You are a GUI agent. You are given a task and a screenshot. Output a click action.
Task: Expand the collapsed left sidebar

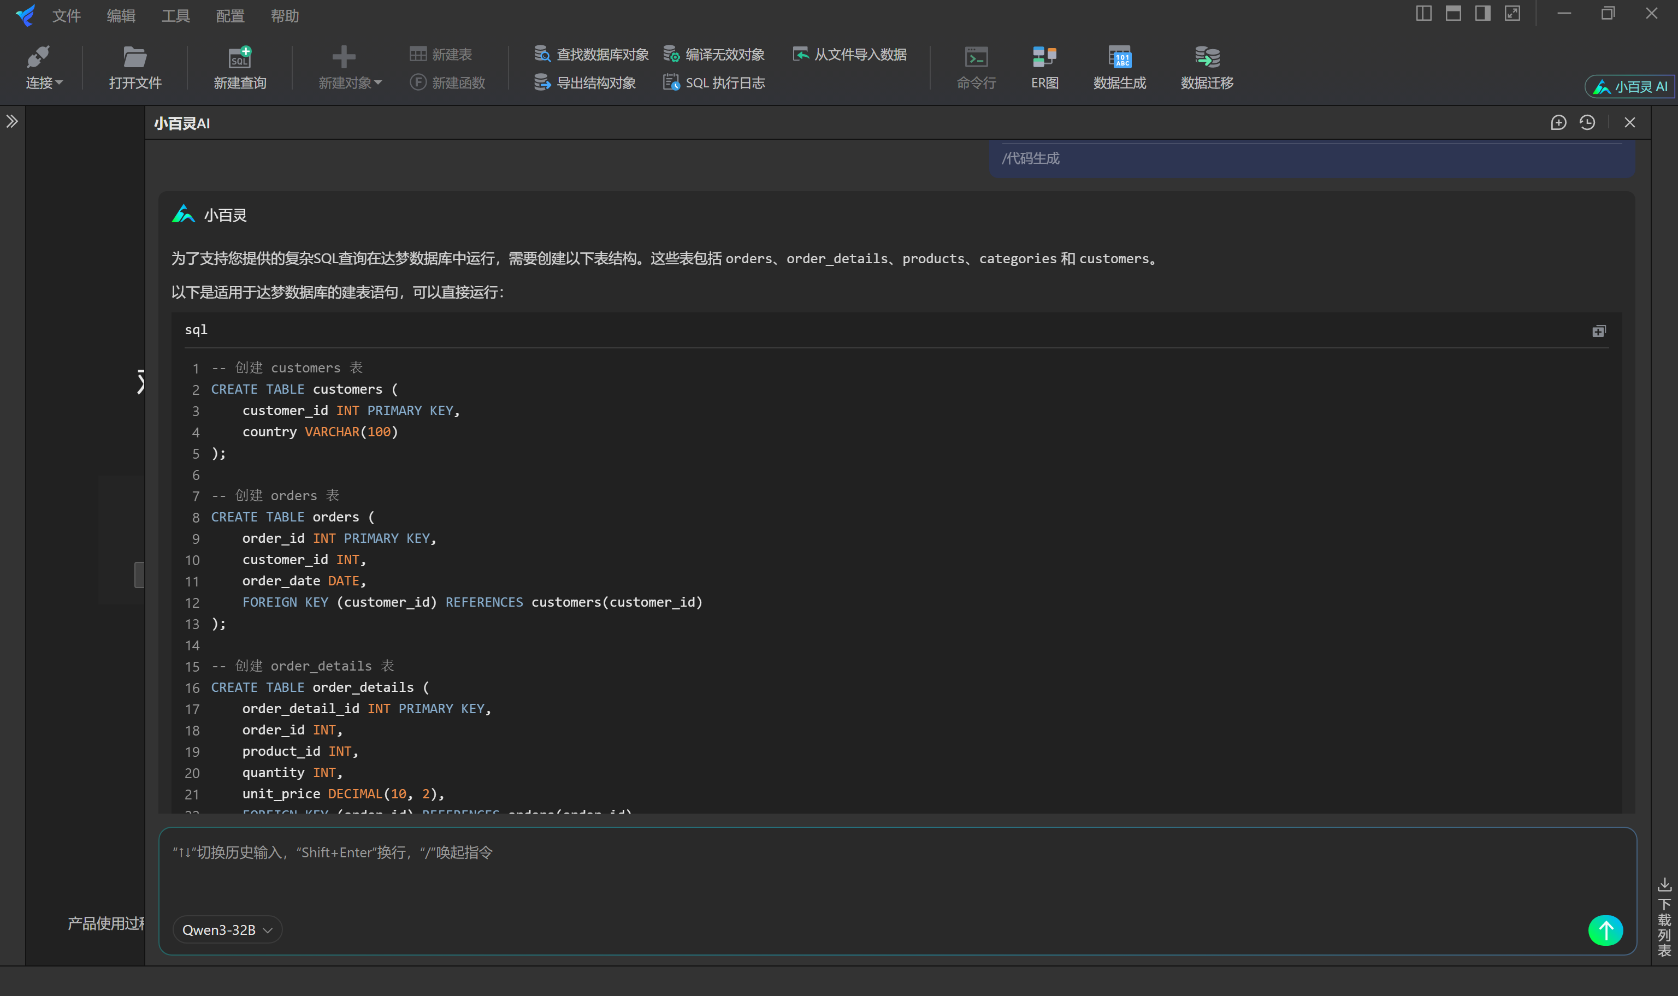(x=12, y=121)
